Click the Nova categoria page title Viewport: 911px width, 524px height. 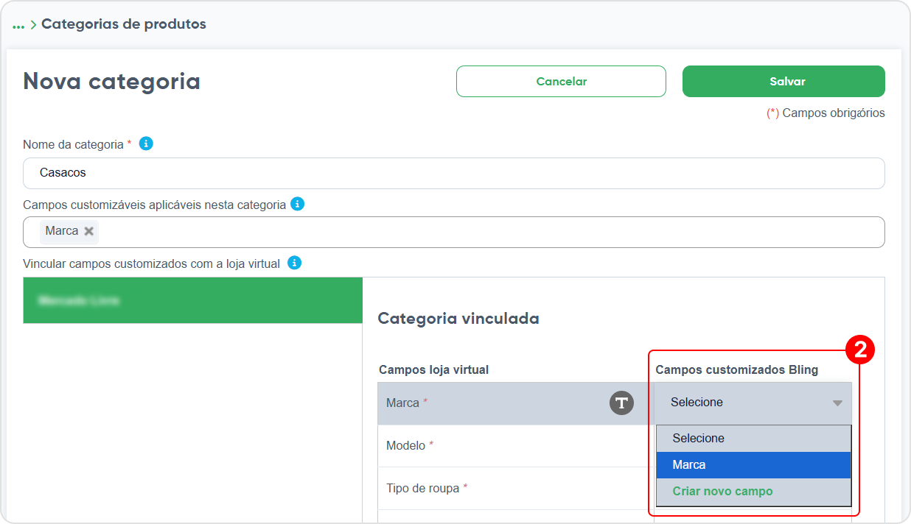[112, 81]
